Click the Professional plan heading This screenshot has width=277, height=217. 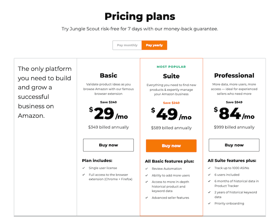(x=234, y=76)
